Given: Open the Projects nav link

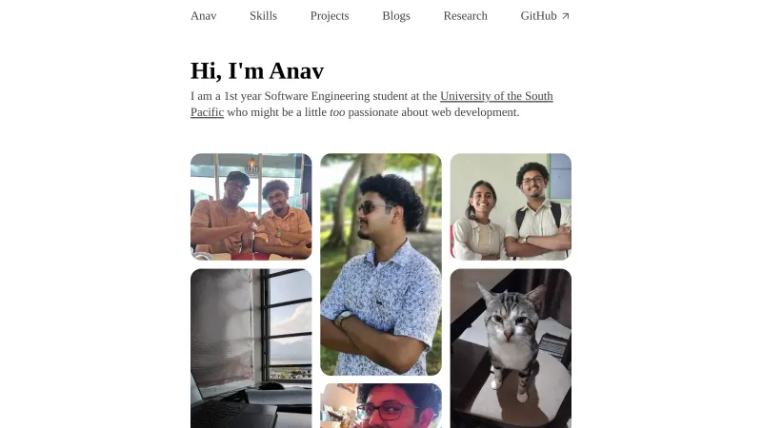Looking at the screenshot, I should (x=330, y=15).
